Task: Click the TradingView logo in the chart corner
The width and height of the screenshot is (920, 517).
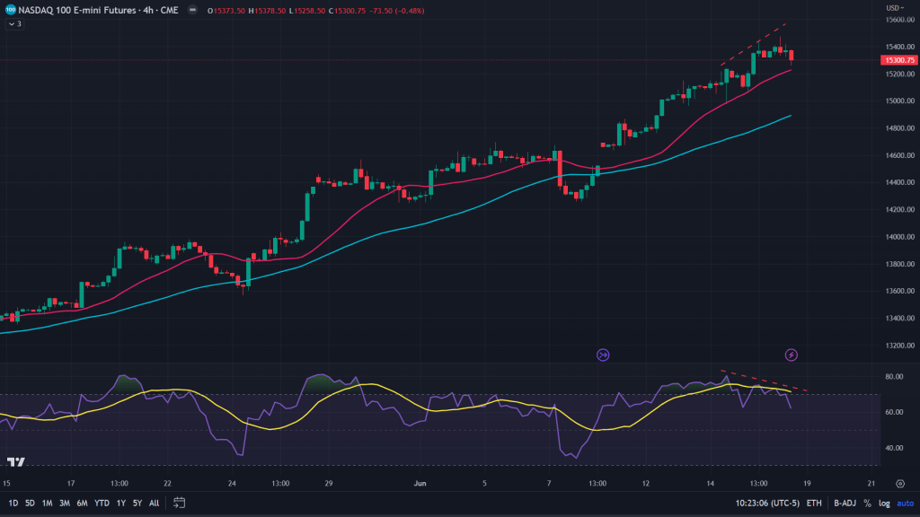Action: tap(15, 462)
